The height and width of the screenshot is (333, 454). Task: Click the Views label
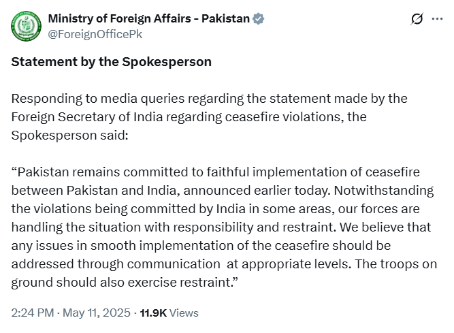184,313
